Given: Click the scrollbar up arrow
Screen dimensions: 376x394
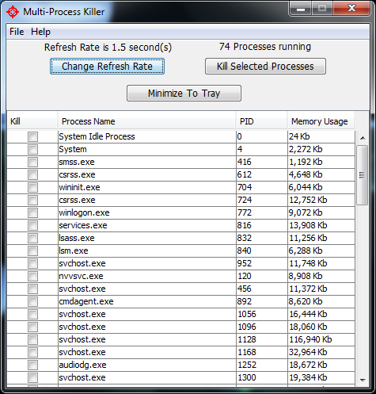Looking at the screenshot, I should pyautogui.click(x=363, y=138).
